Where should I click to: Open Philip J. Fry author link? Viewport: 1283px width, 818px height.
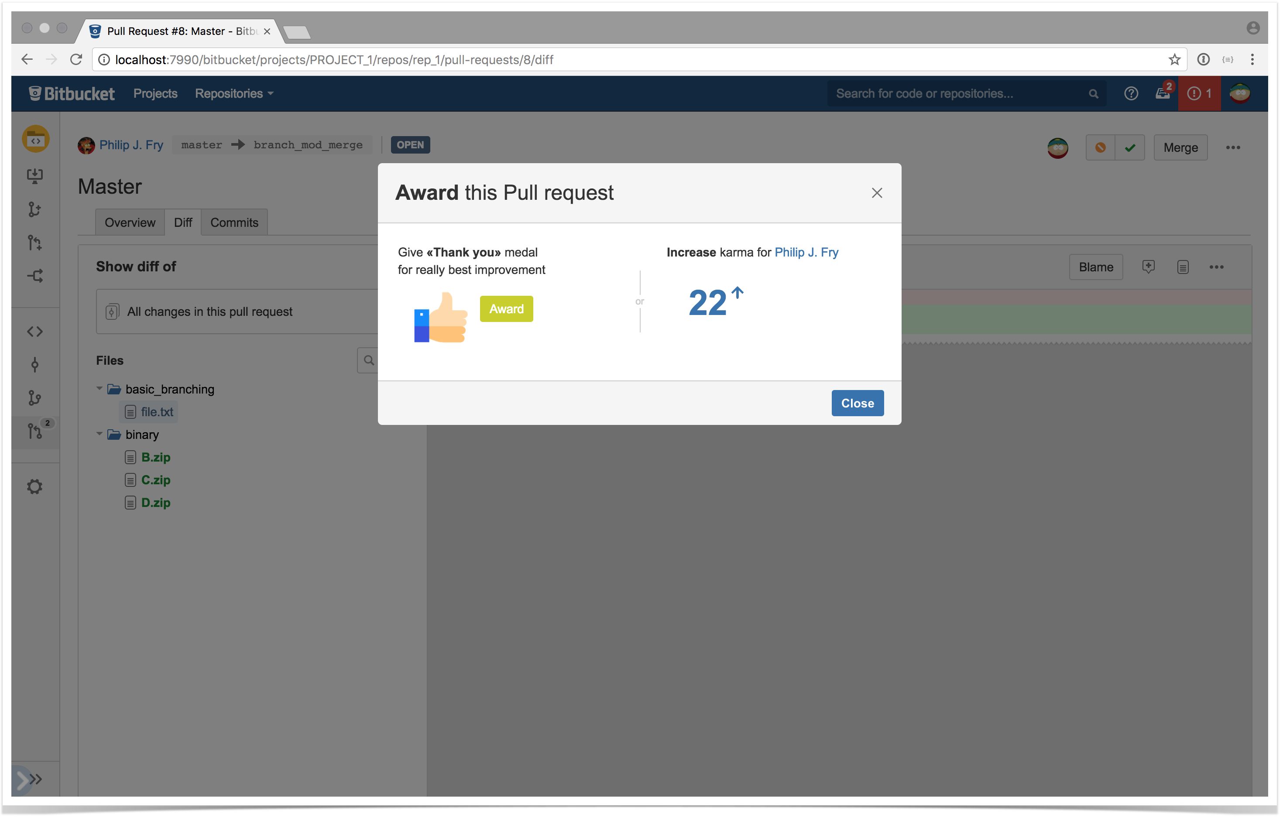131,145
